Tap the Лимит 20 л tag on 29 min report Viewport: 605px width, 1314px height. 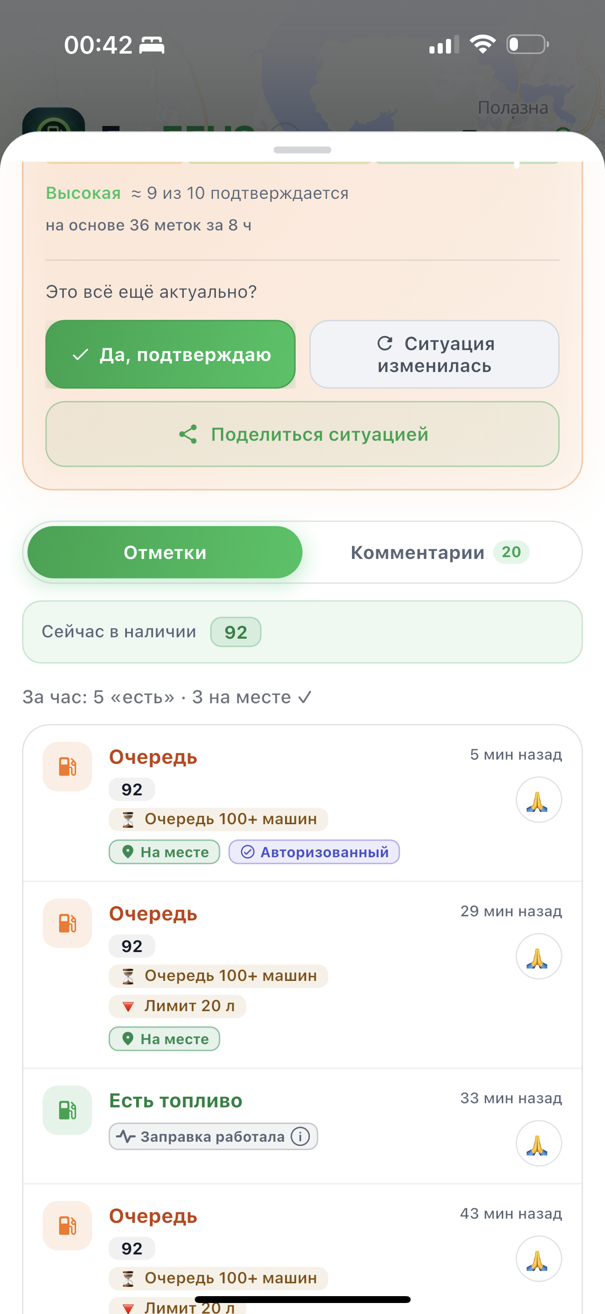coord(177,1006)
